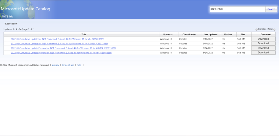This screenshot has width=279, height=136.
Task: Click inside the KB5013889 search box
Action: 237,9
